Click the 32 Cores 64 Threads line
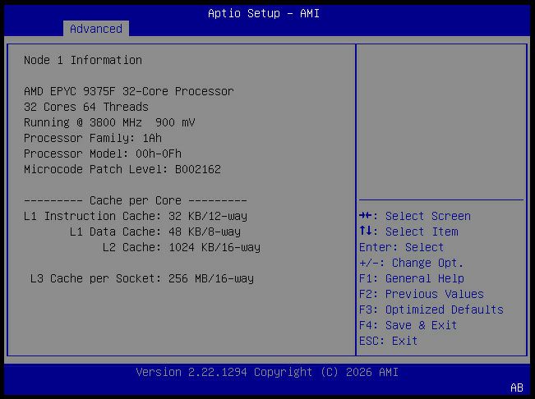This screenshot has height=399, width=535. pyautogui.click(x=86, y=107)
